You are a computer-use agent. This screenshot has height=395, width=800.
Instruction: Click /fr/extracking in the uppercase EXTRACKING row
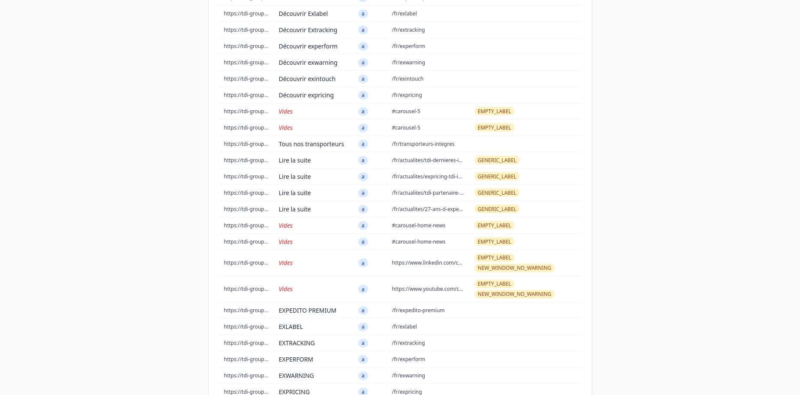(408, 343)
